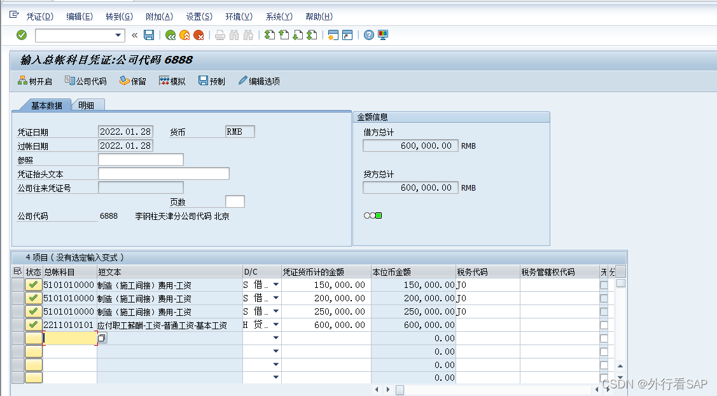Viewport: 717px width, 396px height.
Task: Click the Customize Local Layout monitor icon
Action: (383, 35)
